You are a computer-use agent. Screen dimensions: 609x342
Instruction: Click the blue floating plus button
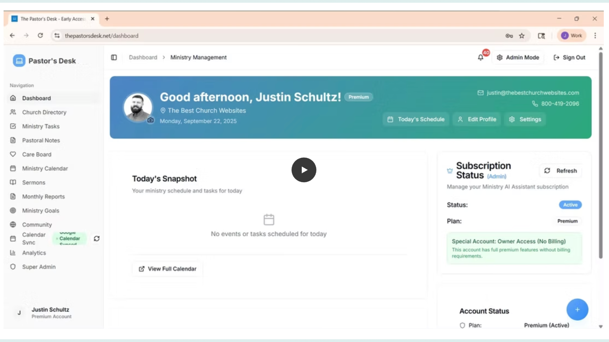tap(577, 309)
